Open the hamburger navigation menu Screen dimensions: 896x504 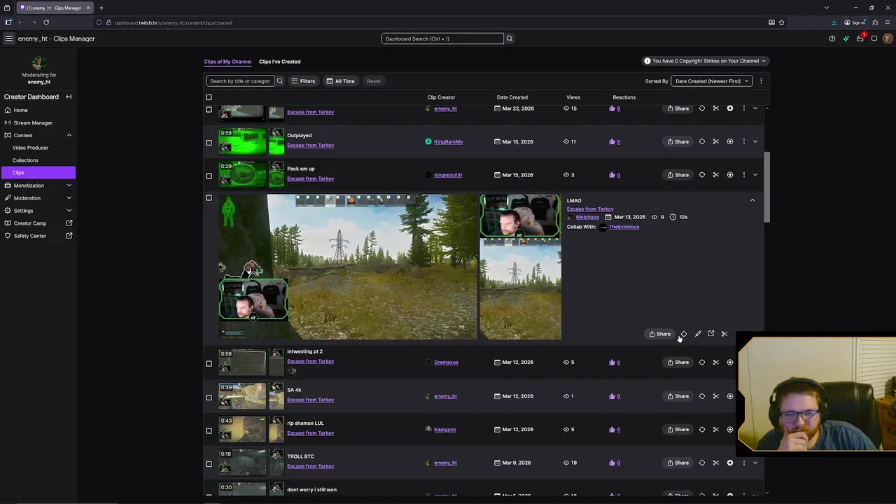(x=9, y=38)
